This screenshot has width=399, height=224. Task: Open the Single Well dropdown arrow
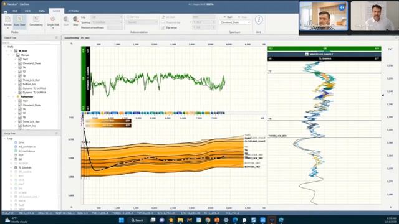pyautogui.click(x=53, y=27)
